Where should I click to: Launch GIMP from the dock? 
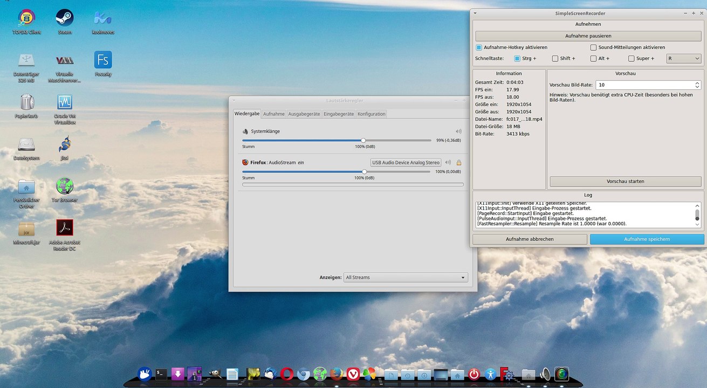(x=215, y=374)
